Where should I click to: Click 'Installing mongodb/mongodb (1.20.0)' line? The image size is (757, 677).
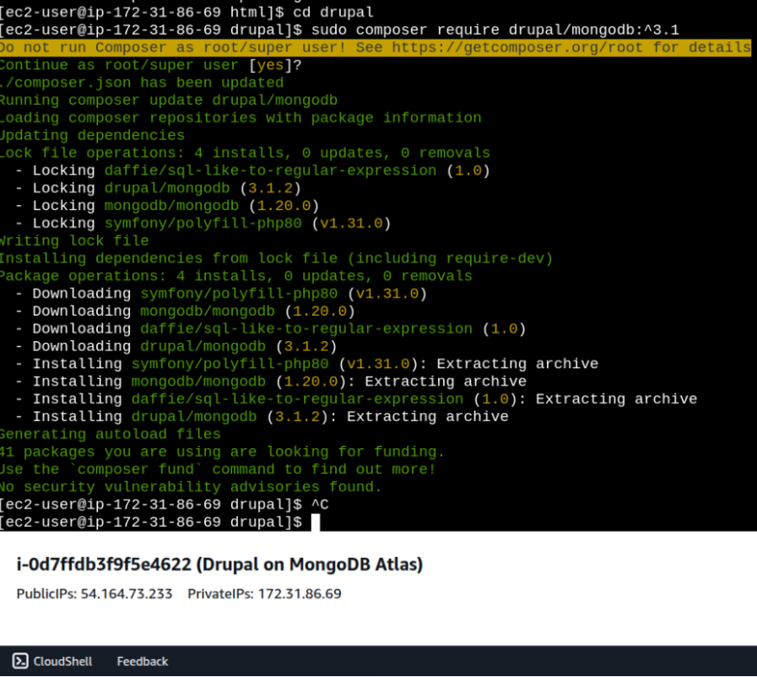click(271, 382)
